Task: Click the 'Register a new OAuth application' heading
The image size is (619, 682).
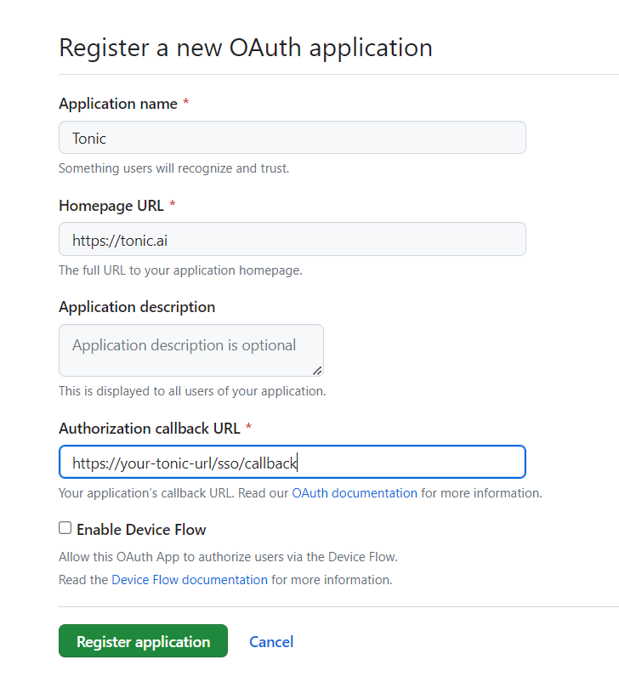Action: (246, 47)
